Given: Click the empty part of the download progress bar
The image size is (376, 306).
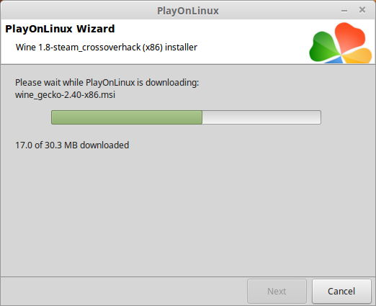Looking at the screenshot, I should (261, 117).
